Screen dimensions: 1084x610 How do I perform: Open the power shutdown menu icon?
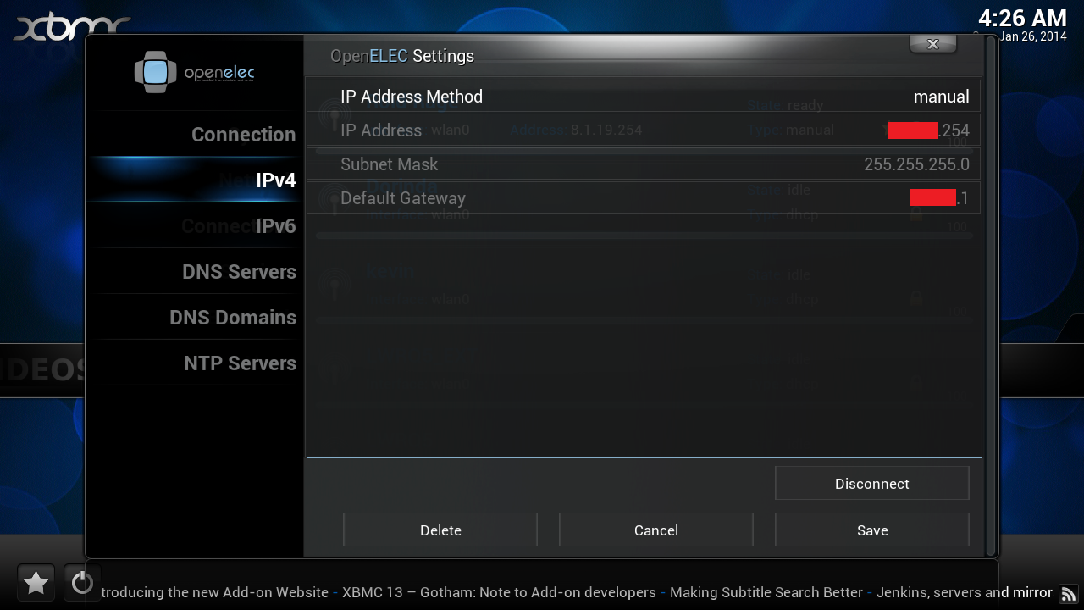click(x=82, y=583)
